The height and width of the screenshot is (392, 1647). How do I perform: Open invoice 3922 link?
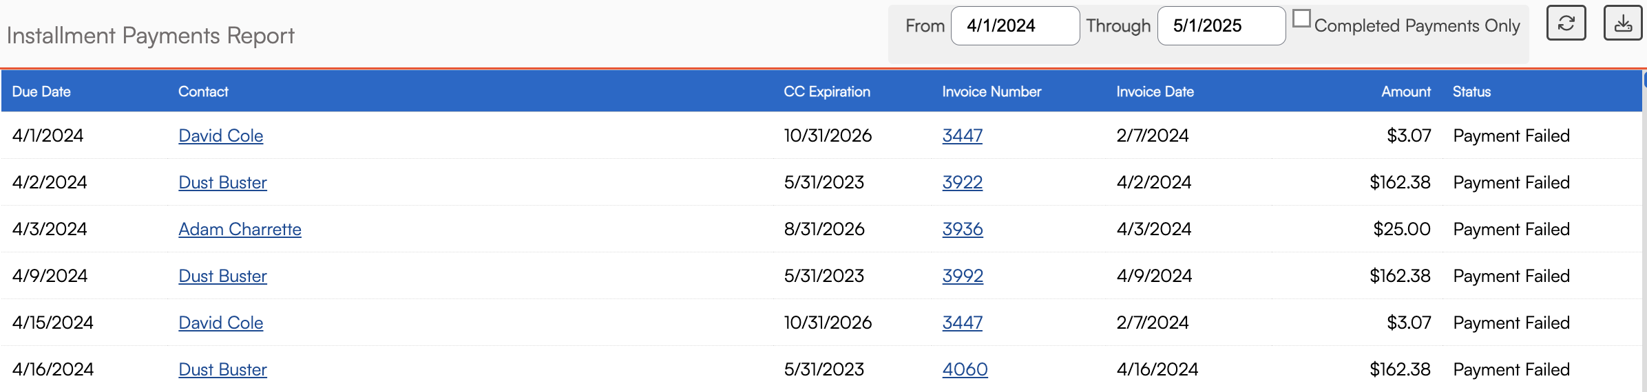click(x=962, y=182)
